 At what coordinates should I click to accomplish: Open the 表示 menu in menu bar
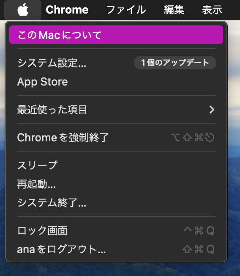(x=212, y=10)
